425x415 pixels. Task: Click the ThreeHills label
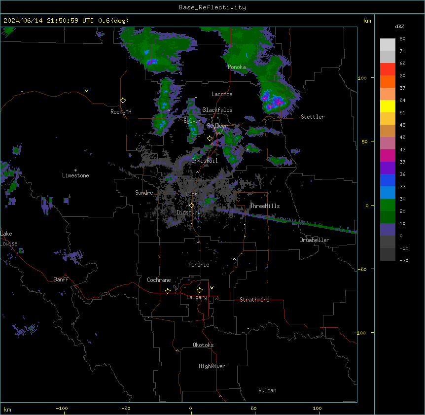click(265, 206)
